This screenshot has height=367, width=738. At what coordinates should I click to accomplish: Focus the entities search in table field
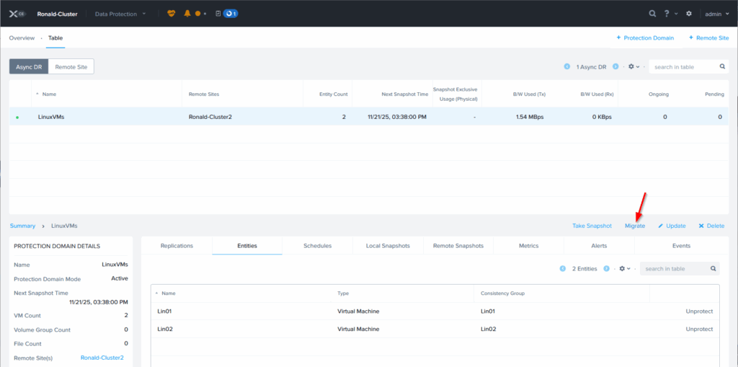click(675, 269)
